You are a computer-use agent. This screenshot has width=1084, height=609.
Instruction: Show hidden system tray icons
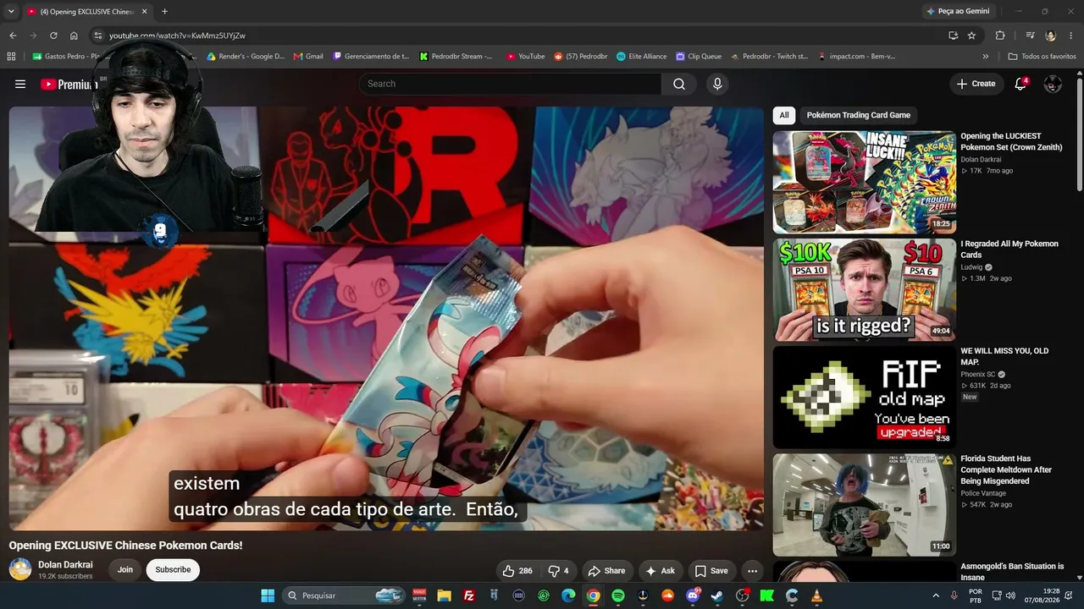[x=936, y=595]
